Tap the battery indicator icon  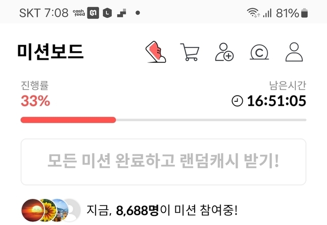[x=305, y=13]
